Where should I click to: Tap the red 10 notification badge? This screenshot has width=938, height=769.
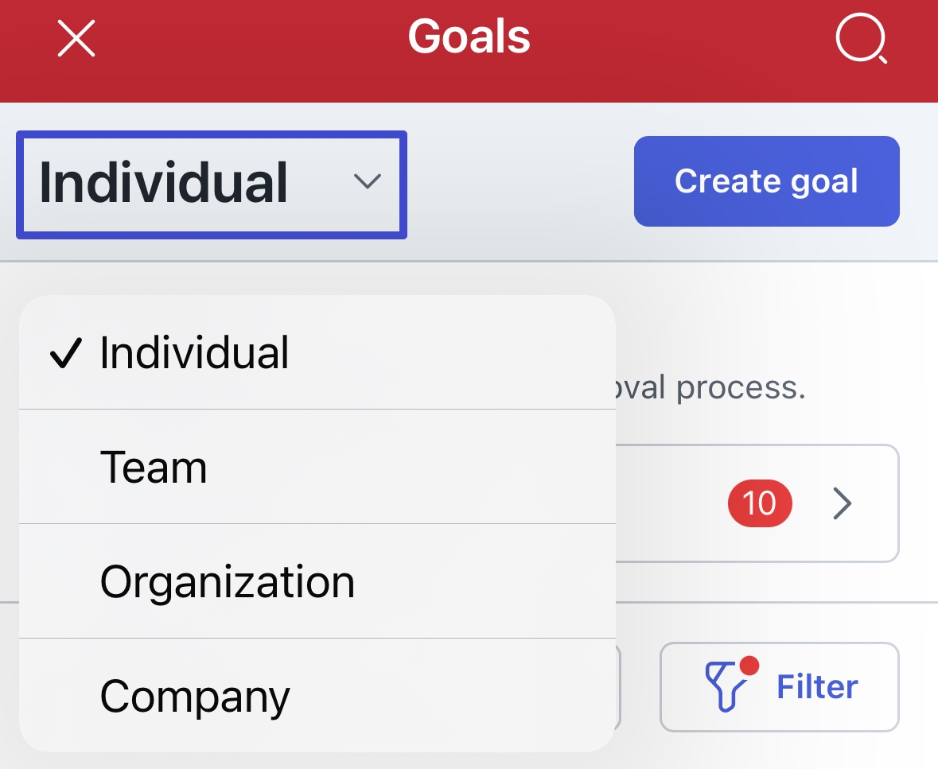click(x=759, y=503)
